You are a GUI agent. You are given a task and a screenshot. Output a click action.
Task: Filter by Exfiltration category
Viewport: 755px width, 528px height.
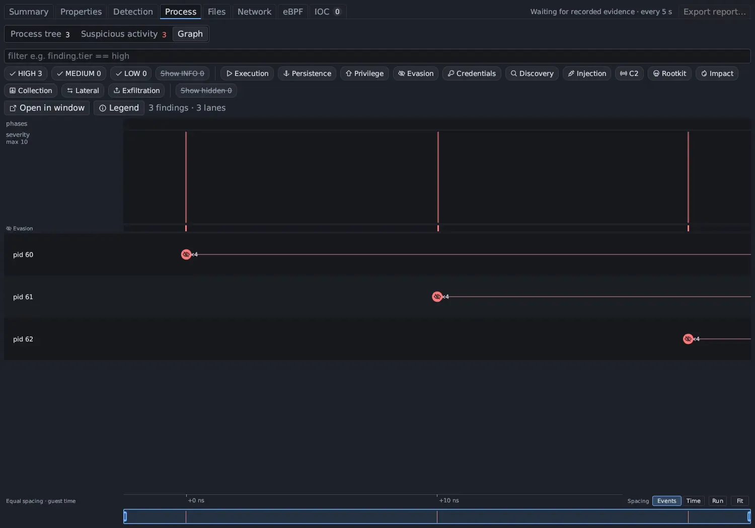[136, 91]
